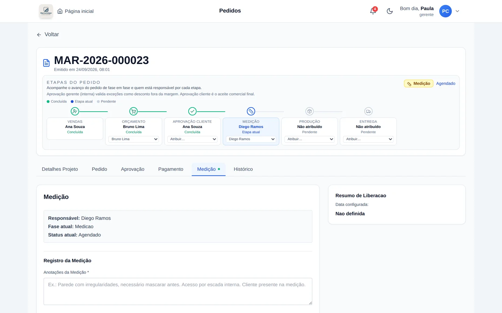Click the Orçamento stage cart icon
502x313 pixels.
point(134,111)
